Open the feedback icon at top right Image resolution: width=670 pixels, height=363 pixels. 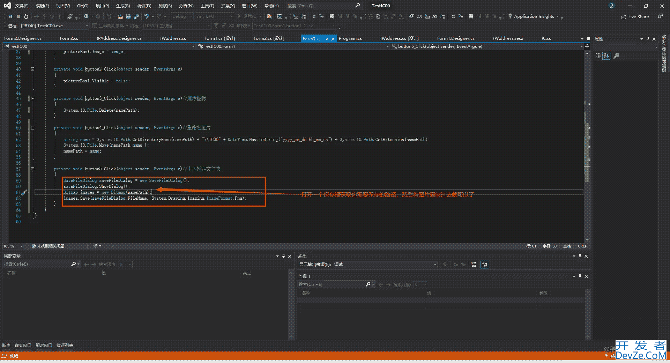click(x=660, y=16)
